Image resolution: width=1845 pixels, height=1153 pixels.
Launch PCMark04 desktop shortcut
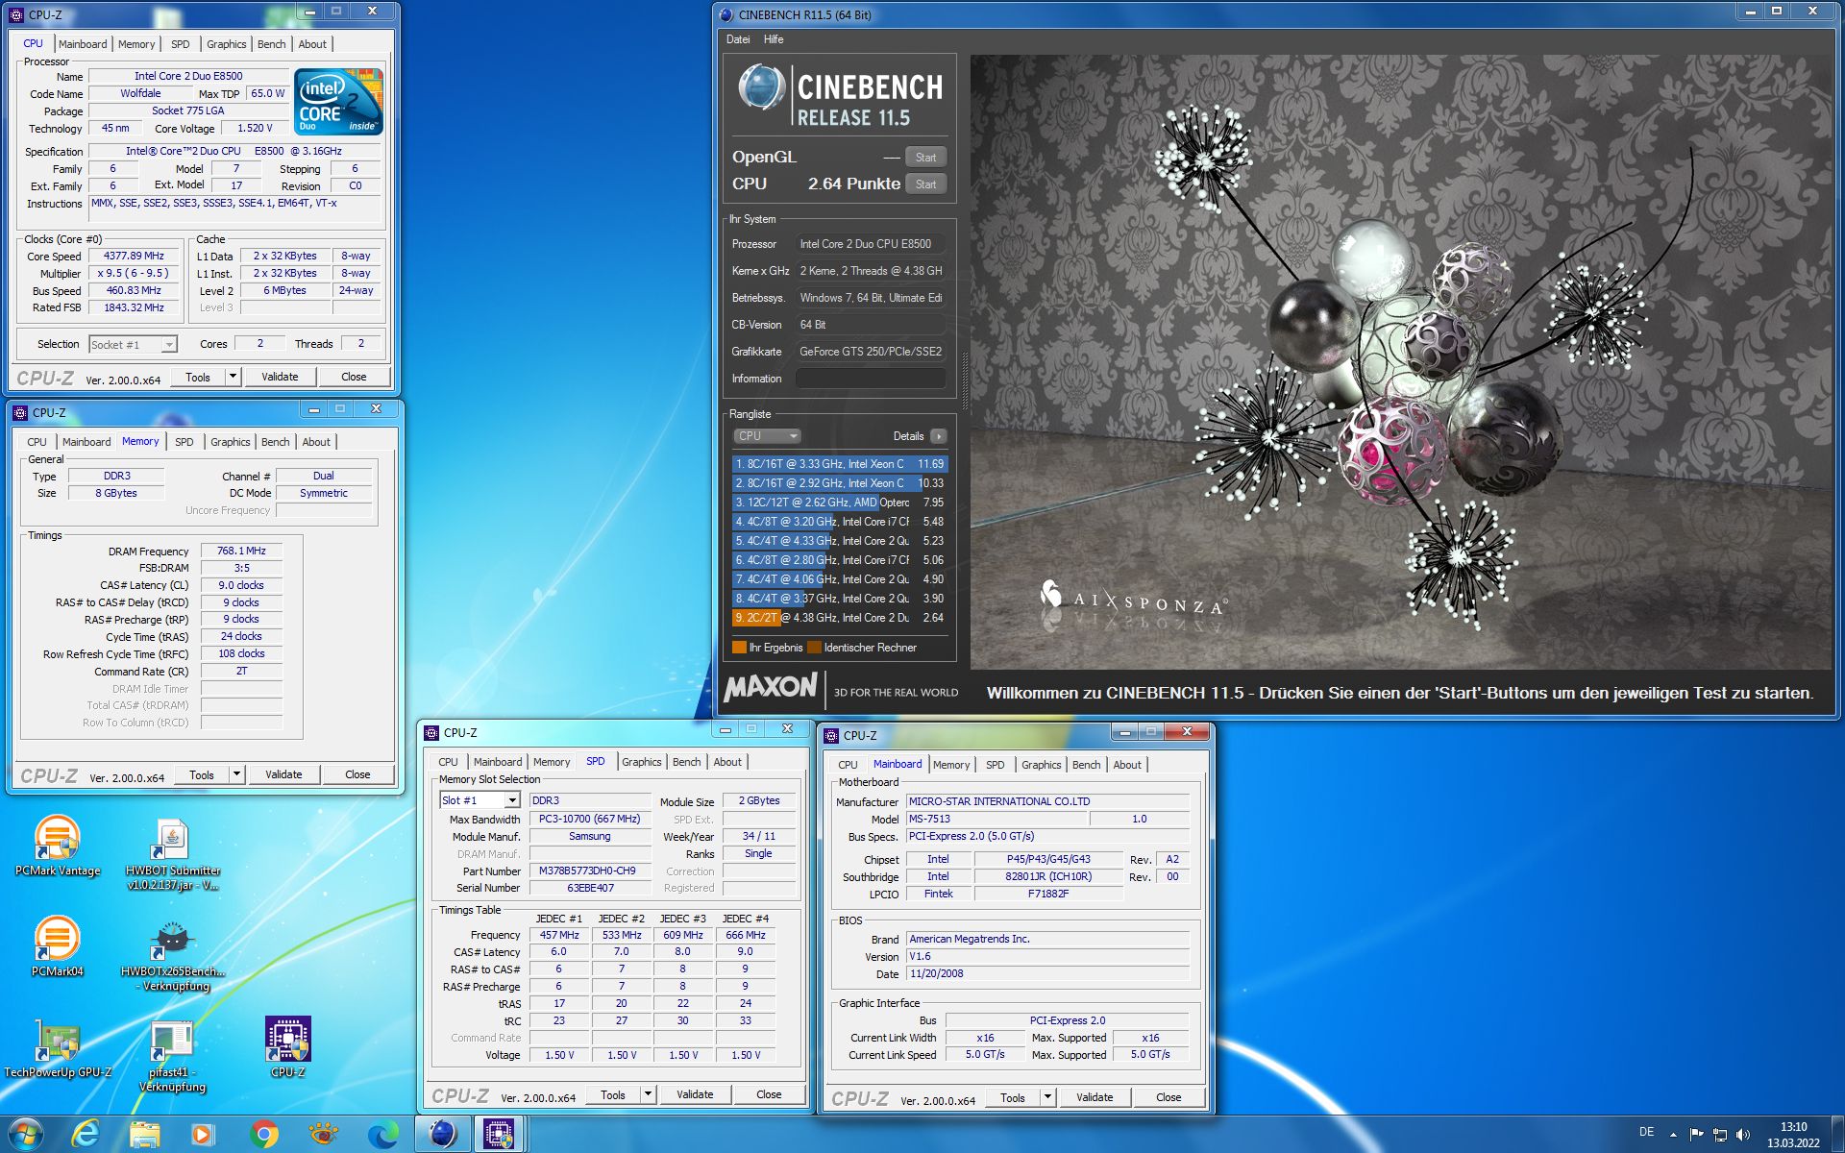point(58,945)
